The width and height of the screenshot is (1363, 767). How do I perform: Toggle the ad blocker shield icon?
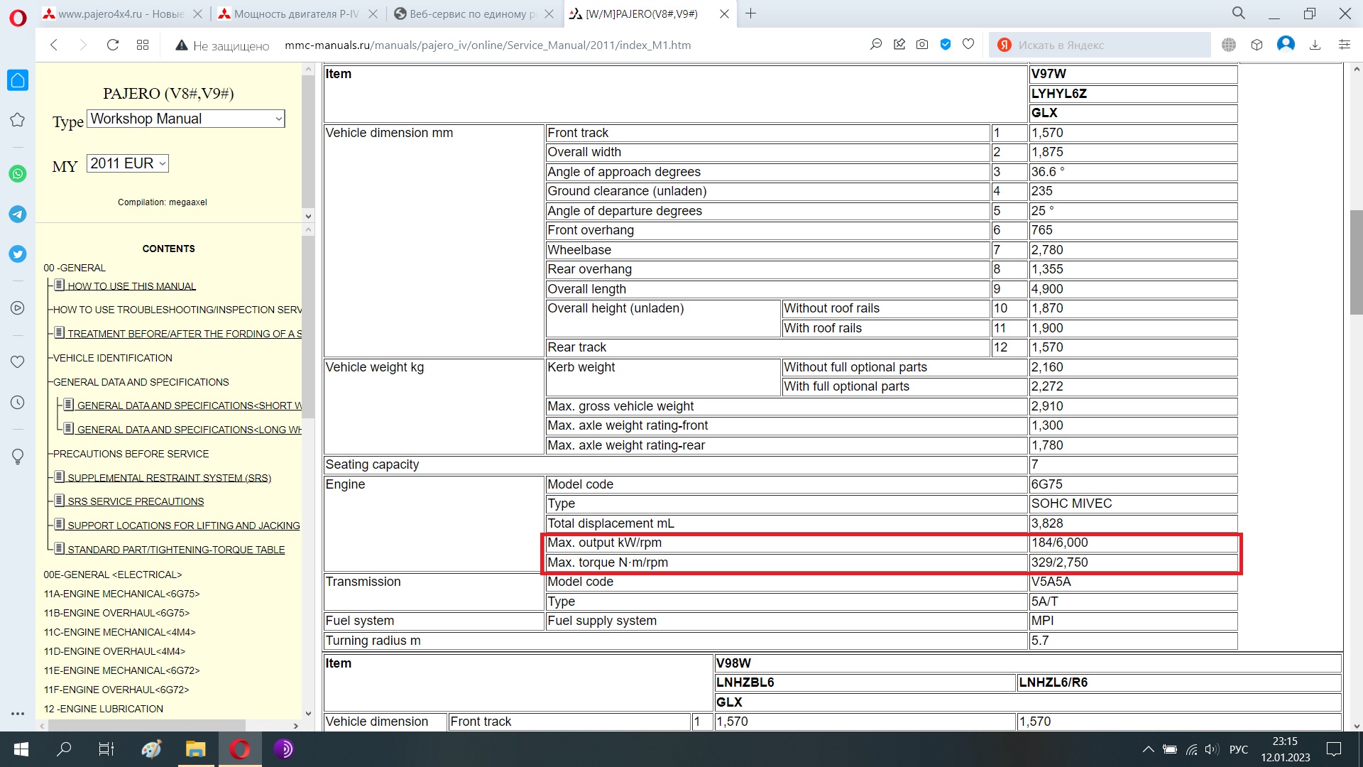pyautogui.click(x=946, y=45)
